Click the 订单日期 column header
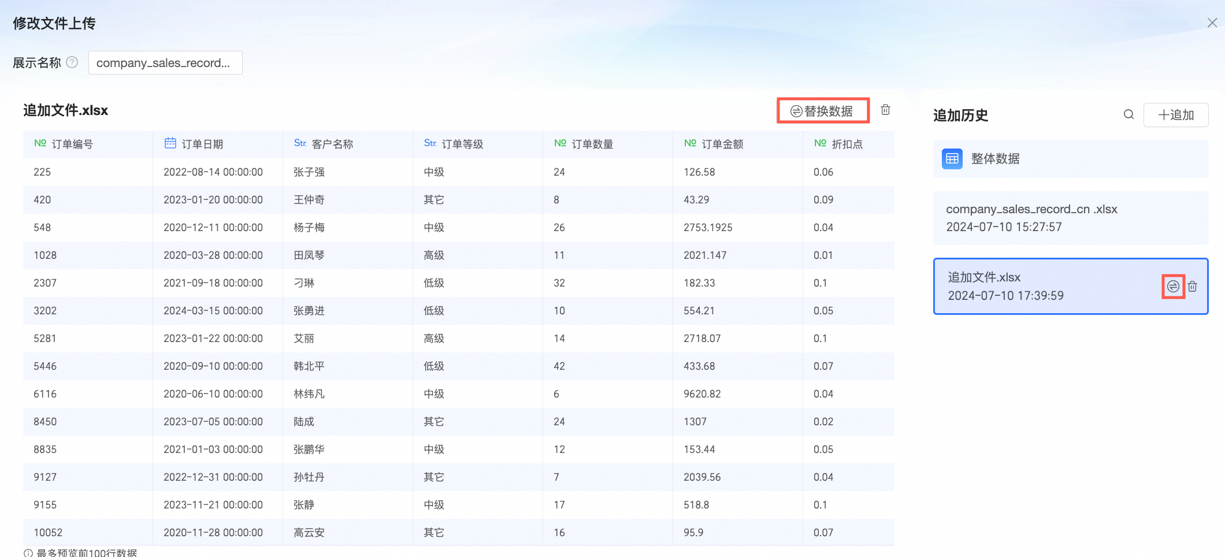The width and height of the screenshot is (1225, 557). tap(218, 144)
